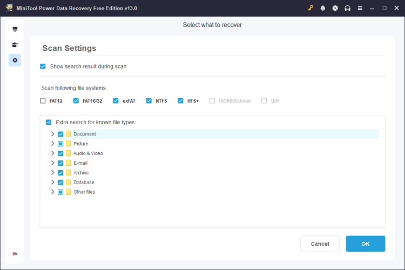Uncheck E-mail file type checkbox
Screen dimensions: 405x270
(x=60, y=163)
